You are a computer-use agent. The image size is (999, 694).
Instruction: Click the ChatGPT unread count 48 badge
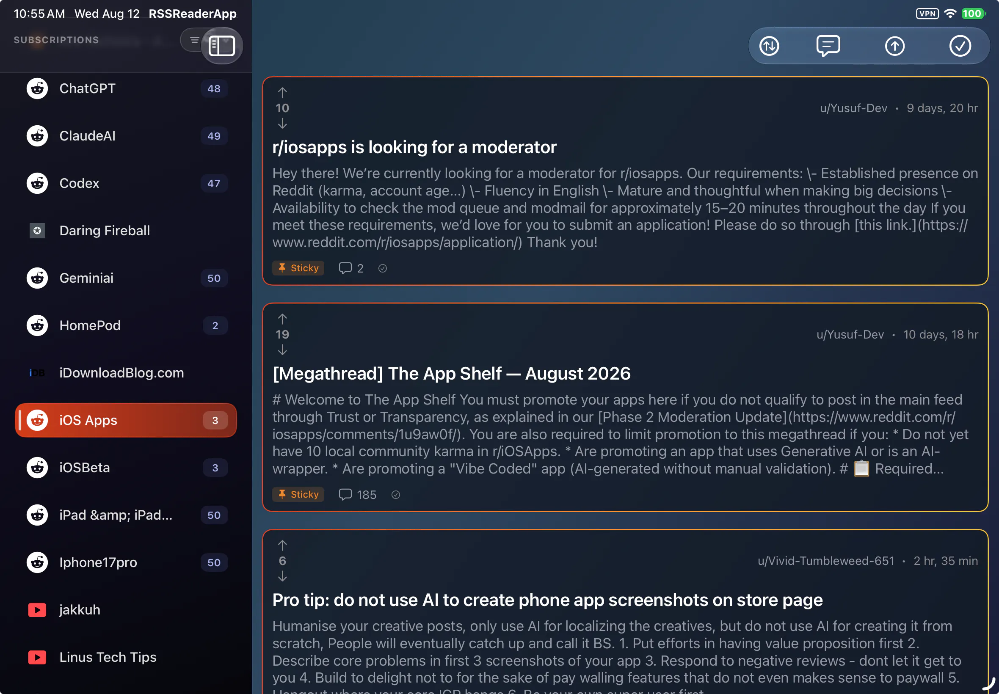point(213,89)
